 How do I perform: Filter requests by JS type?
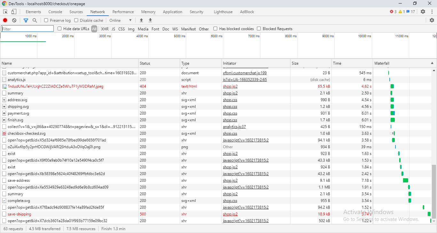pyautogui.click(x=113, y=29)
